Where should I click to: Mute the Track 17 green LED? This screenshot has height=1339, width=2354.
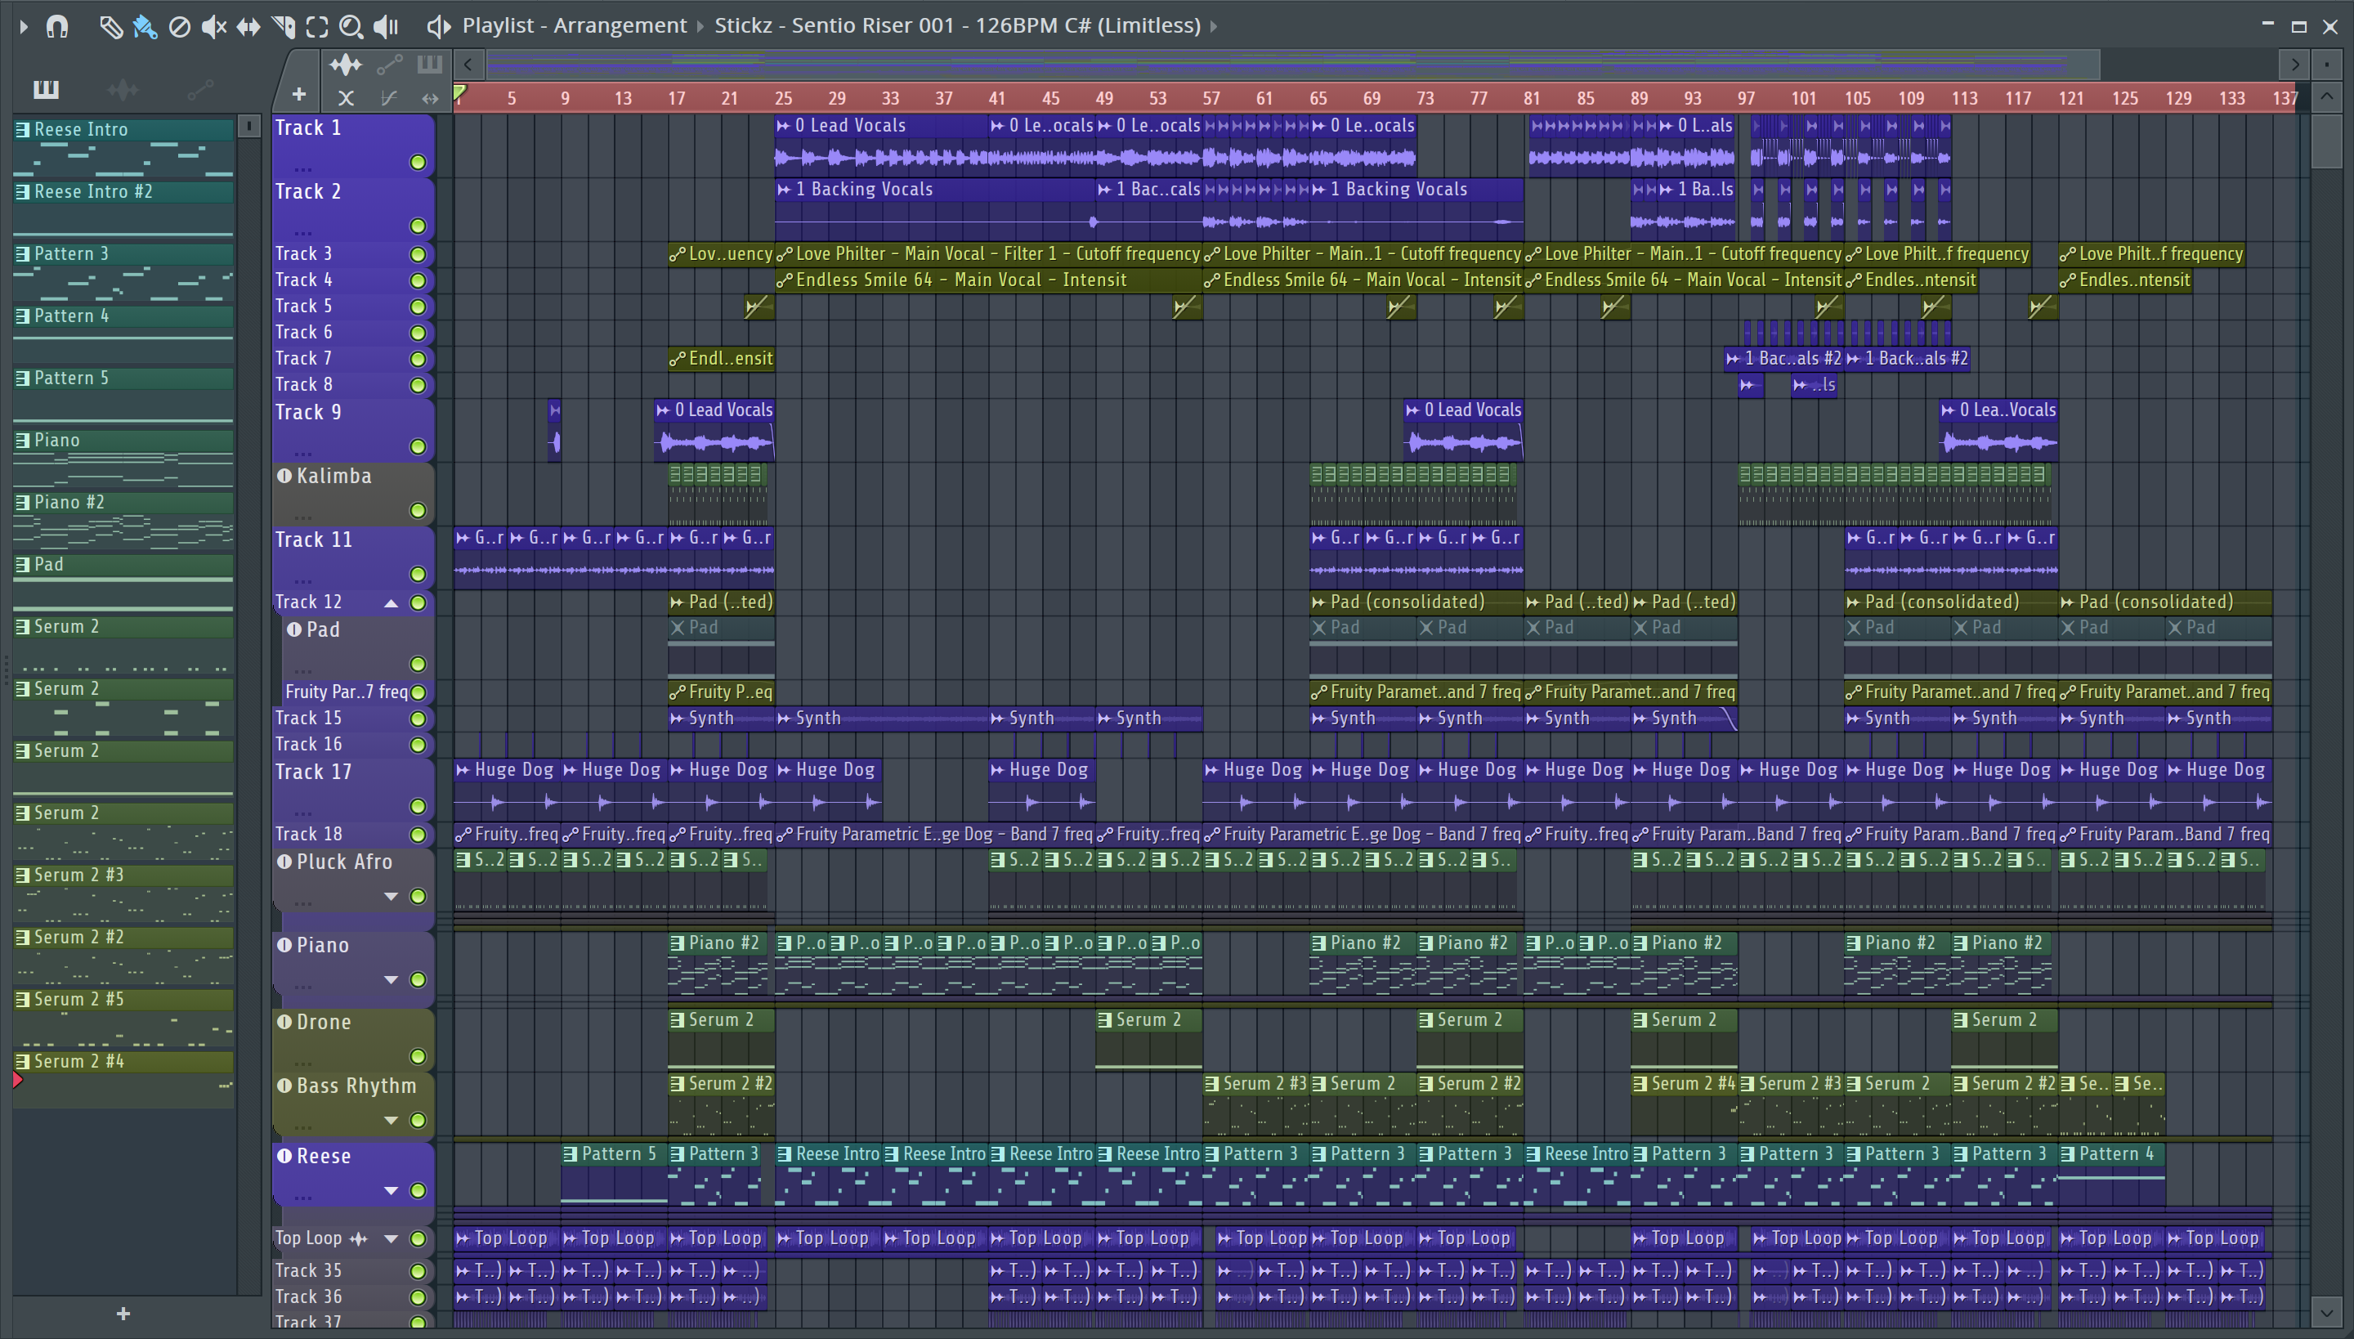(x=418, y=807)
